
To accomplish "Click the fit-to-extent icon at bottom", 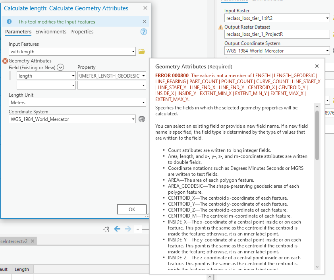I will tap(106, 229).
